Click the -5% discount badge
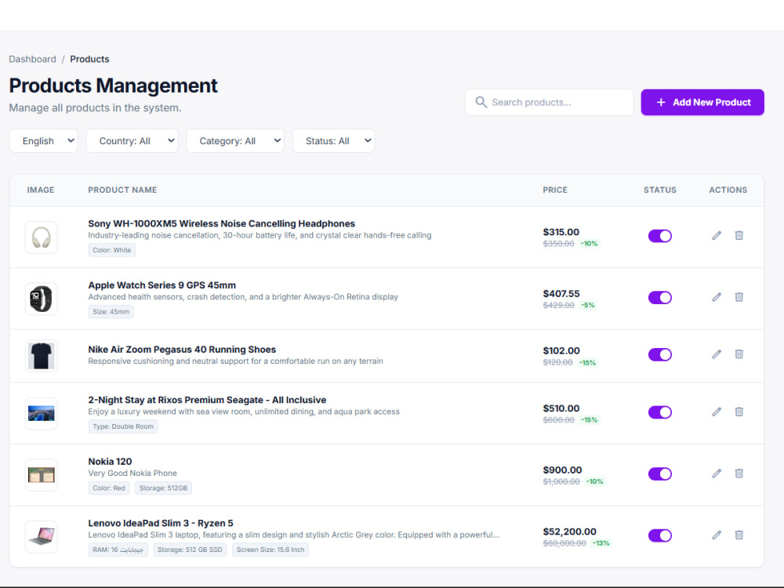The width and height of the screenshot is (784, 588). click(x=588, y=305)
